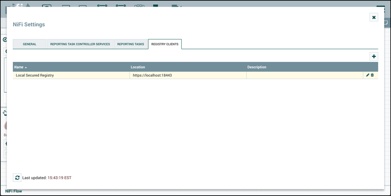Viewport: 391px width, 196px height.
Task: Add a new registry client with plus button
Action: coord(373,56)
